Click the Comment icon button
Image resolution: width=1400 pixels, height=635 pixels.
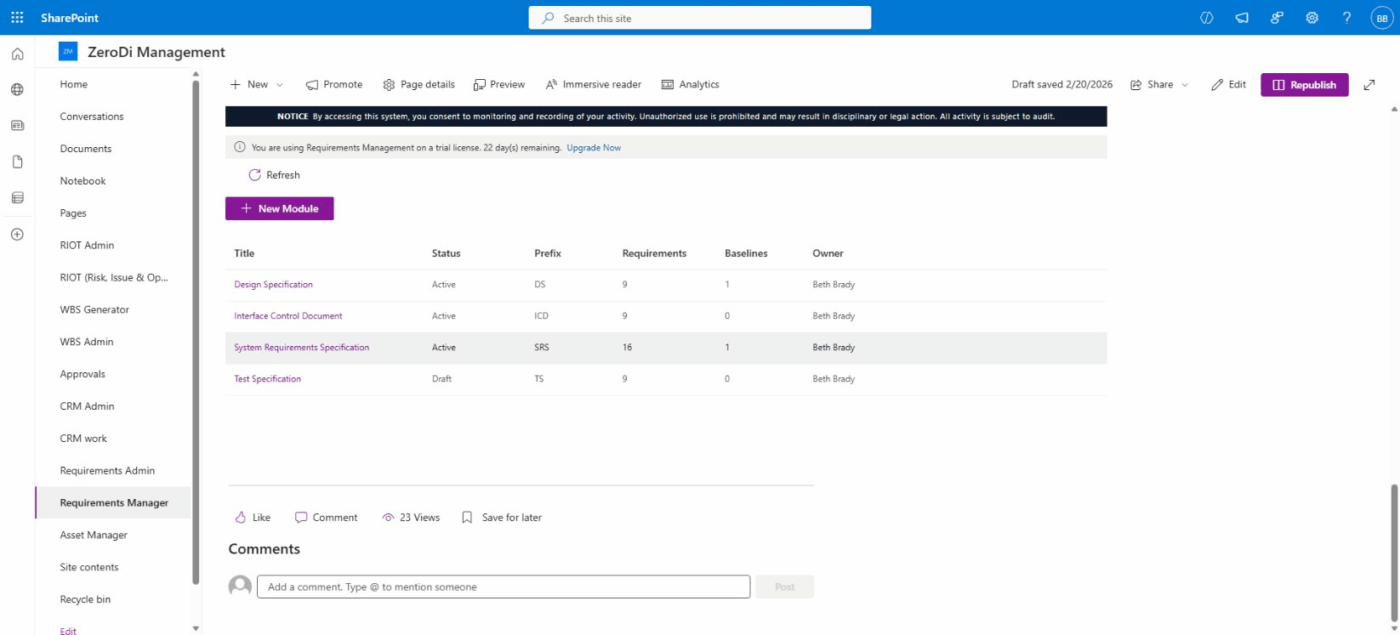coord(326,518)
